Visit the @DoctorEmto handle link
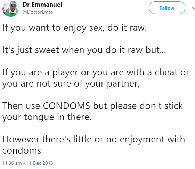Image resolution: width=195 pixels, height=169 pixels. click(x=38, y=12)
